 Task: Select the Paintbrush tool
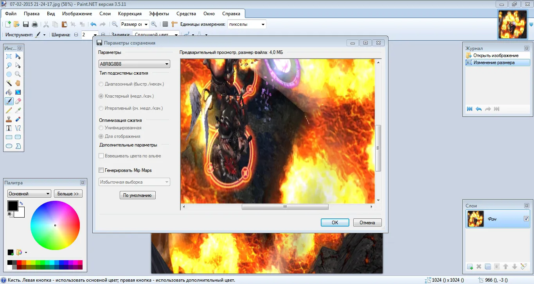click(x=9, y=101)
